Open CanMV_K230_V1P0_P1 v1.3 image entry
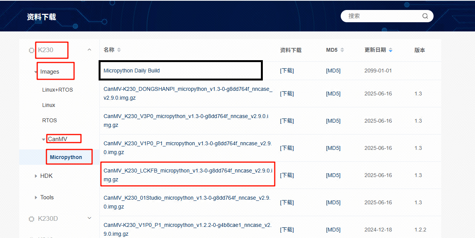The image size is (475, 238). pyautogui.click(x=188, y=148)
